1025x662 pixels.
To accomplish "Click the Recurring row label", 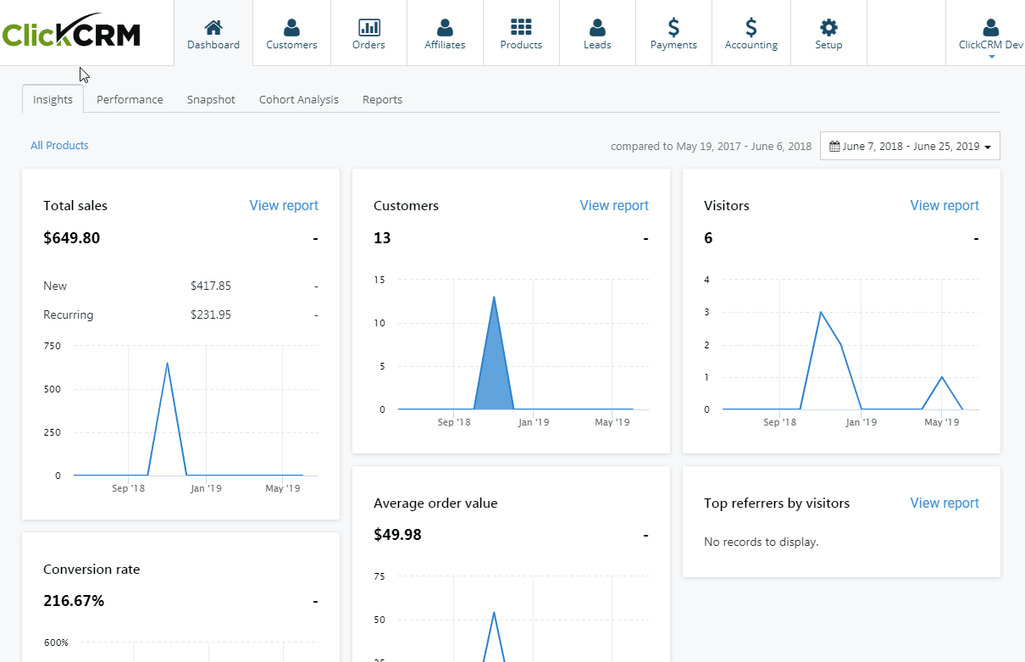I will 69,314.
